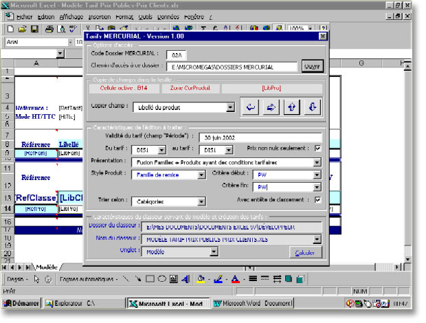Click the Drawing toolbar toggle icon
This screenshot has width=426, height=323.
tap(278, 27)
